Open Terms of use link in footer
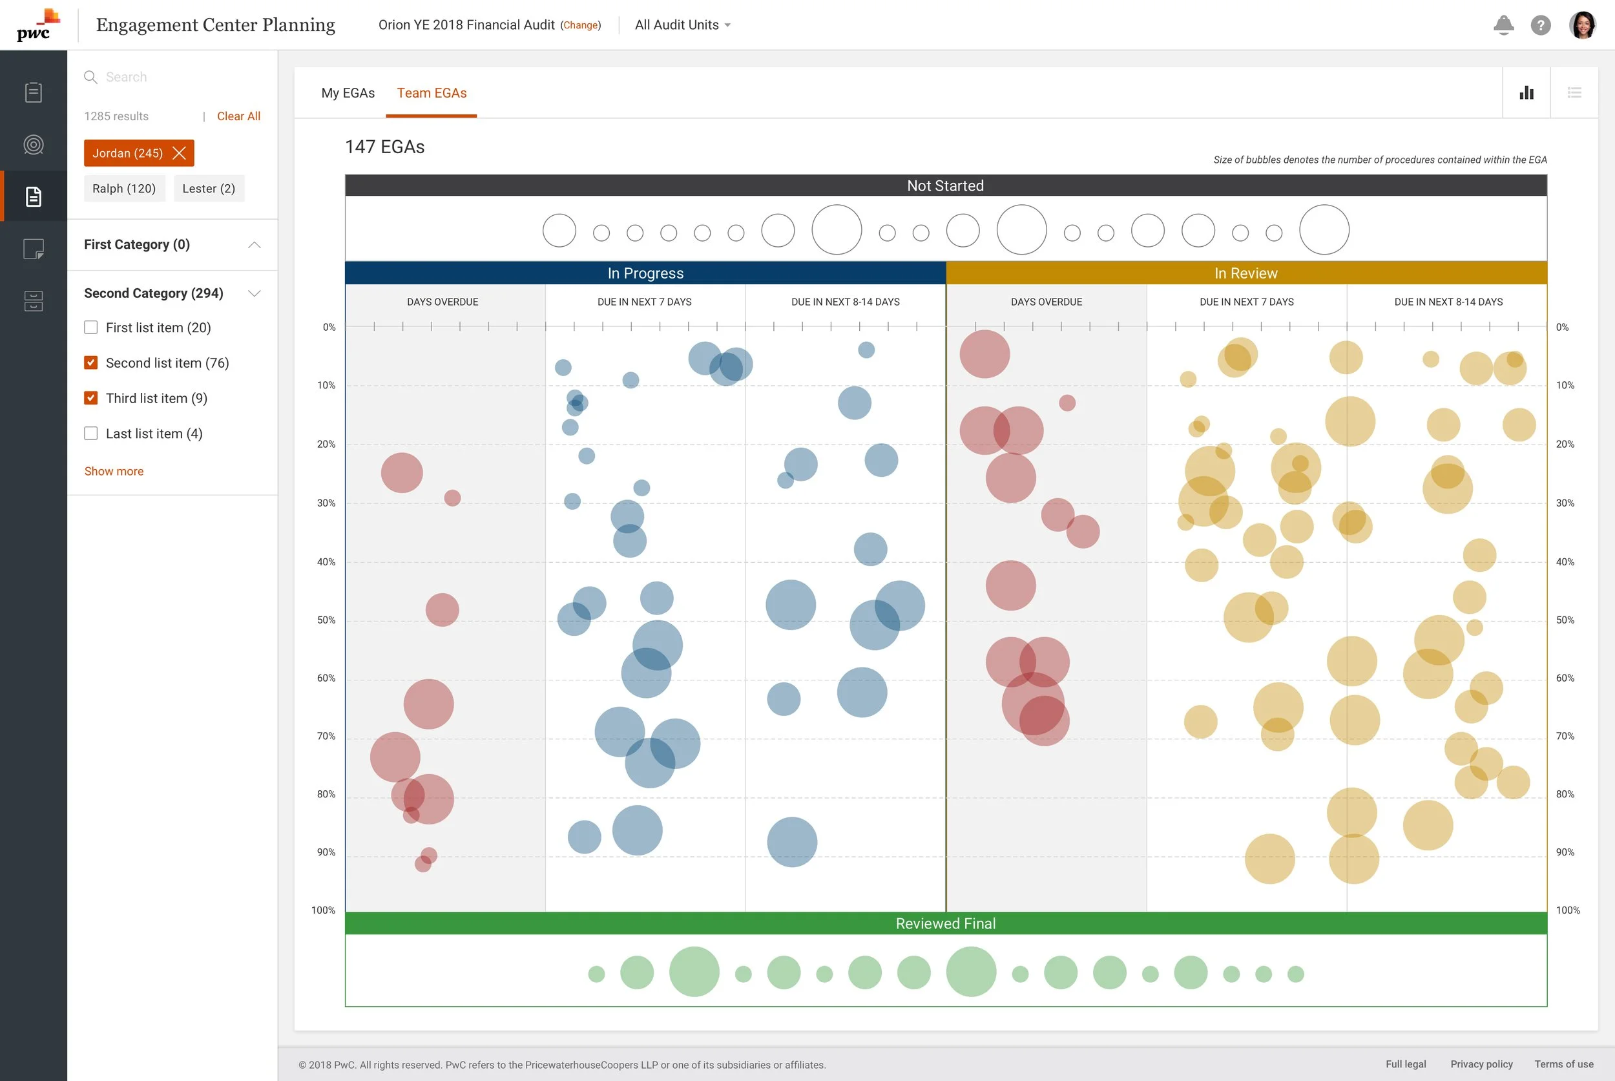The height and width of the screenshot is (1081, 1615). coord(1563,1064)
